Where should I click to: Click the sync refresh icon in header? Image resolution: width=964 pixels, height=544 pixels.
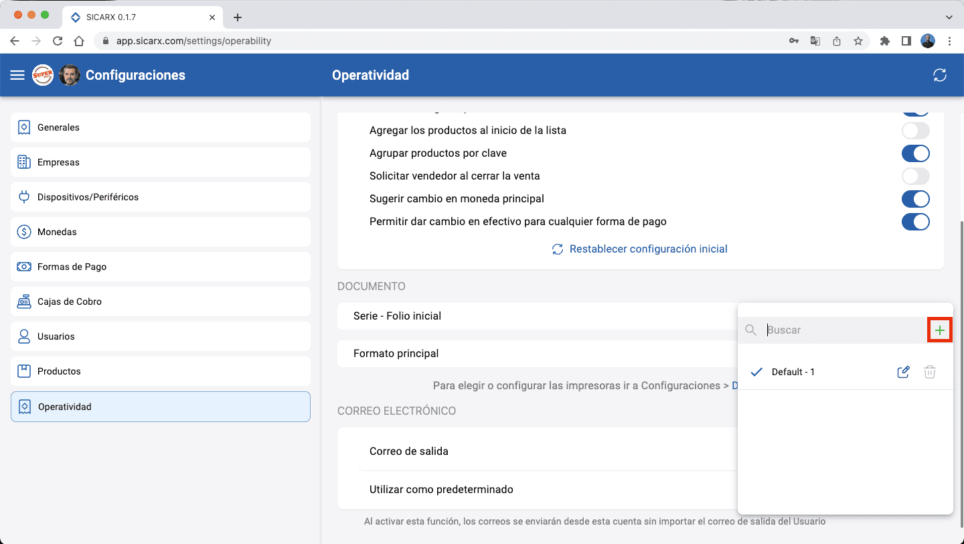[940, 75]
